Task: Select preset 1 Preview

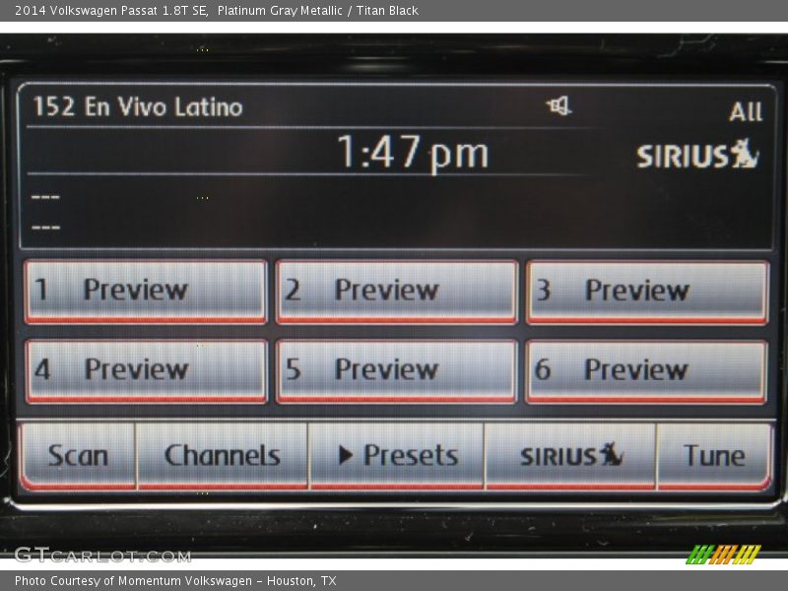Action: [146, 291]
